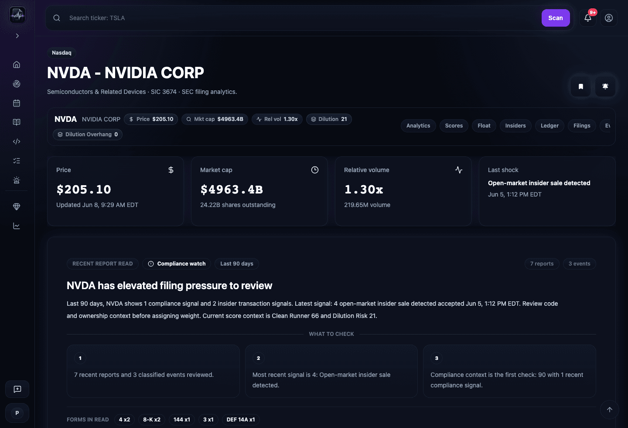Focus the ticker search field

click(301, 18)
